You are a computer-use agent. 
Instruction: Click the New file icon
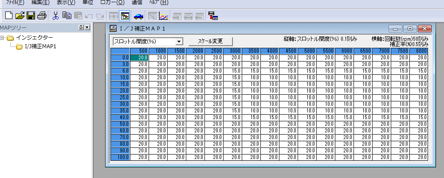click(8, 16)
